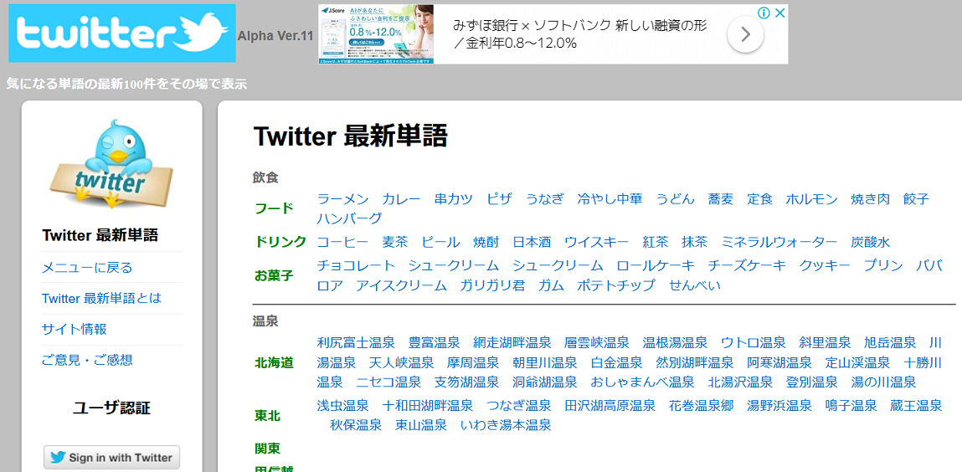
Task: Select the 日本酒 drink link
Action: [532, 242]
